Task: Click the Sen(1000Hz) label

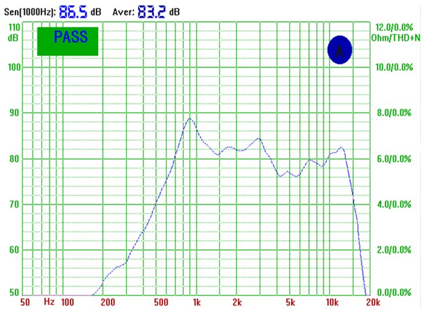Action: coord(29,12)
